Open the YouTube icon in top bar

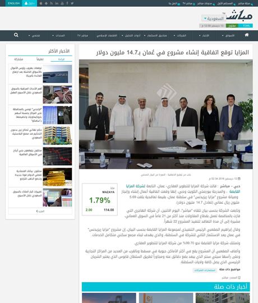(62, 3)
